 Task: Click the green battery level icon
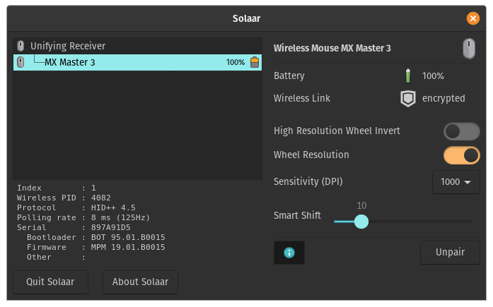[x=408, y=76]
